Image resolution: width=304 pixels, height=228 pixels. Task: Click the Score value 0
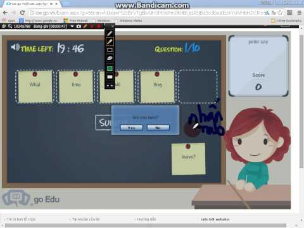pyautogui.click(x=258, y=87)
